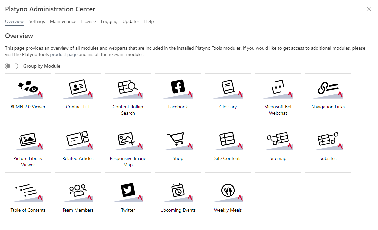Click the 'Weekly Meals' label

coord(228,210)
